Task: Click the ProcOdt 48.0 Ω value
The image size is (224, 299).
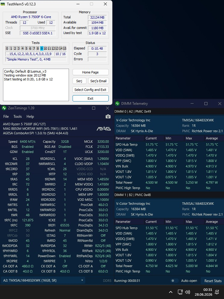Action: [x=103, y=205]
